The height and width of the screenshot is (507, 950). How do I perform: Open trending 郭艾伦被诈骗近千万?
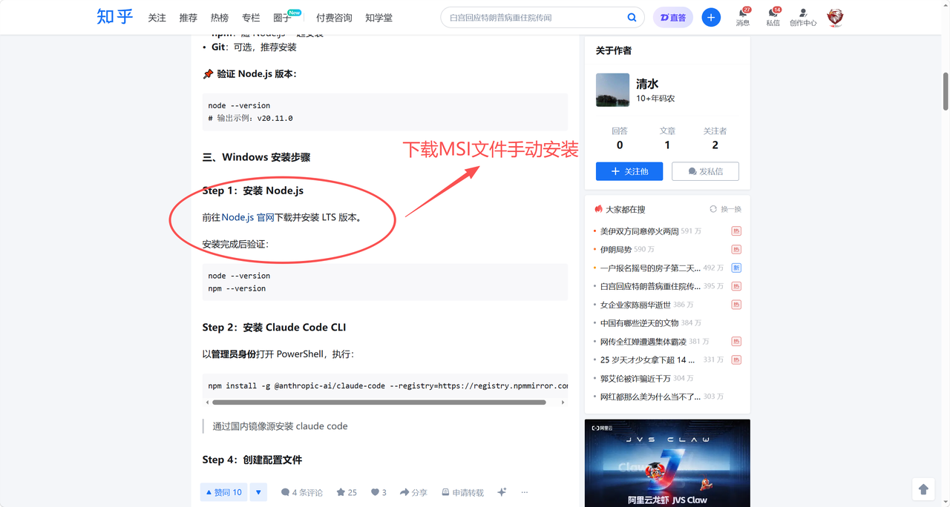635,378
